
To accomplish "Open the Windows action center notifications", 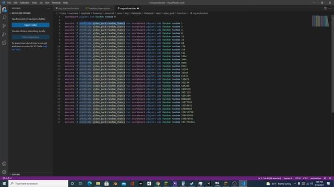I will point(328,183).
